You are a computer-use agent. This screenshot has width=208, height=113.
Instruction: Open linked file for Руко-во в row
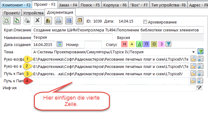point(200,66)
